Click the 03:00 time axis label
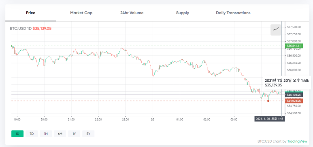The height and width of the screenshot is (147, 313). tap(234, 120)
